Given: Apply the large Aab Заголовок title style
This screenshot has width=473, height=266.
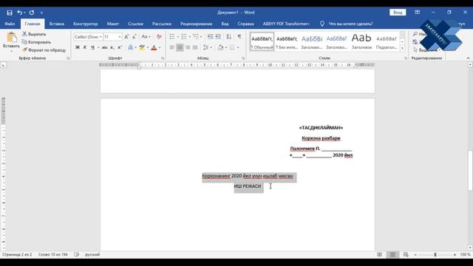Looking at the screenshot, I should pos(361,41).
